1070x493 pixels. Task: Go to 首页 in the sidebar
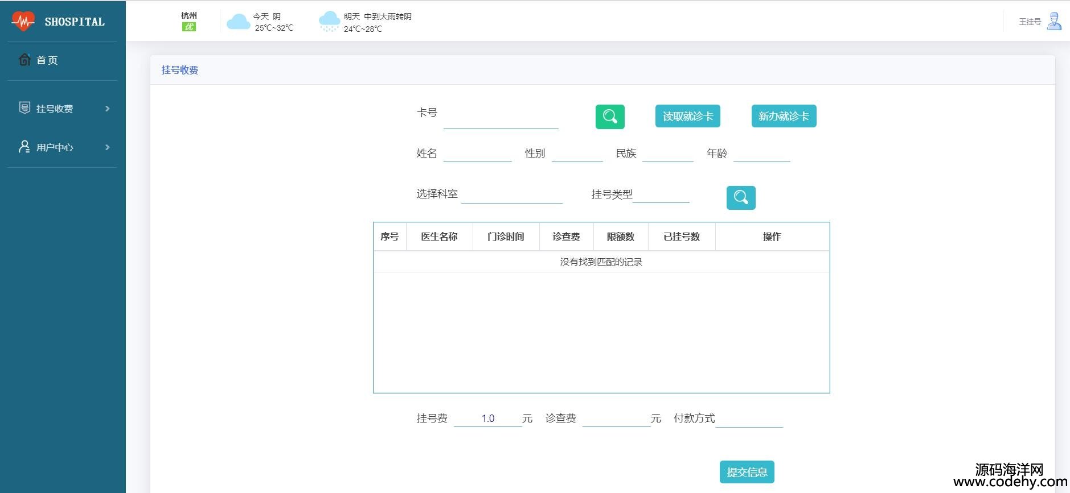point(47,60)
